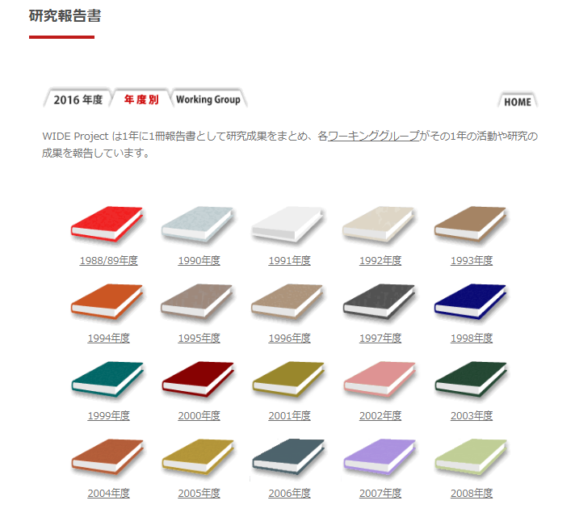Select the pink 2002 book icon
The width and height of the screenshot is (575, 509).
pos(380,379)
